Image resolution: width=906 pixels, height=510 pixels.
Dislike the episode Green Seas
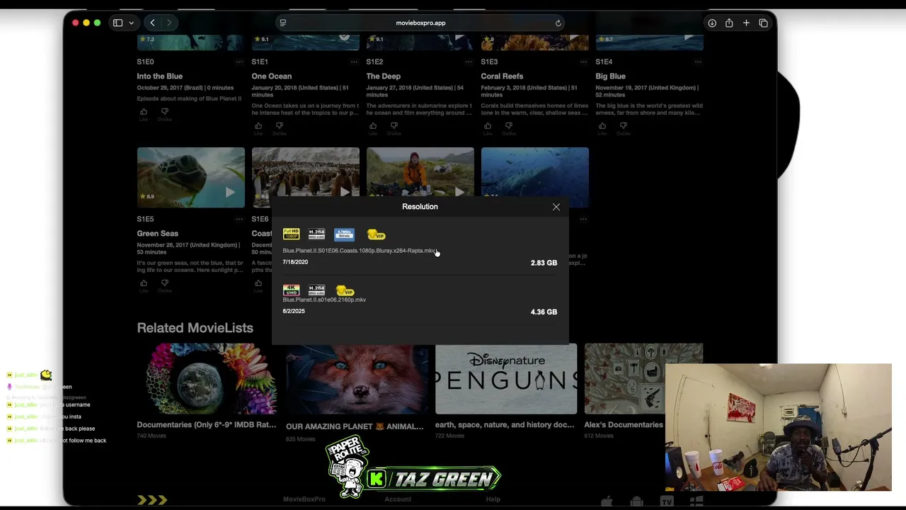coord(165,285)
